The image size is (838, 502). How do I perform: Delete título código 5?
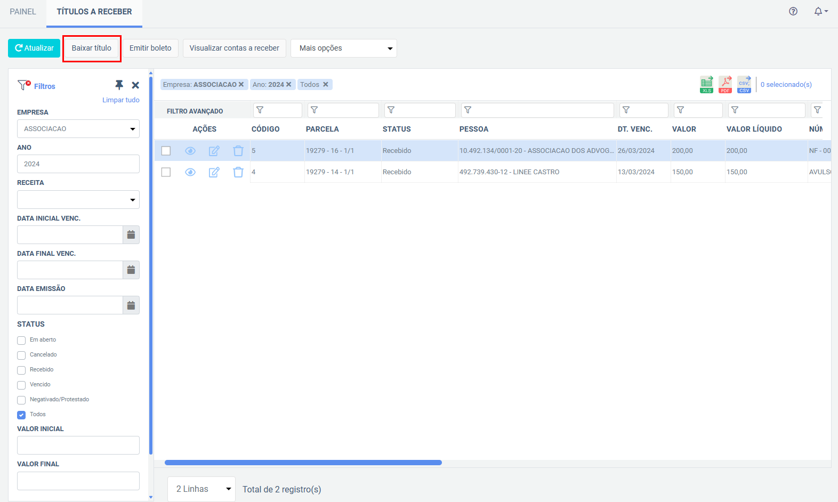coord(238,151)
